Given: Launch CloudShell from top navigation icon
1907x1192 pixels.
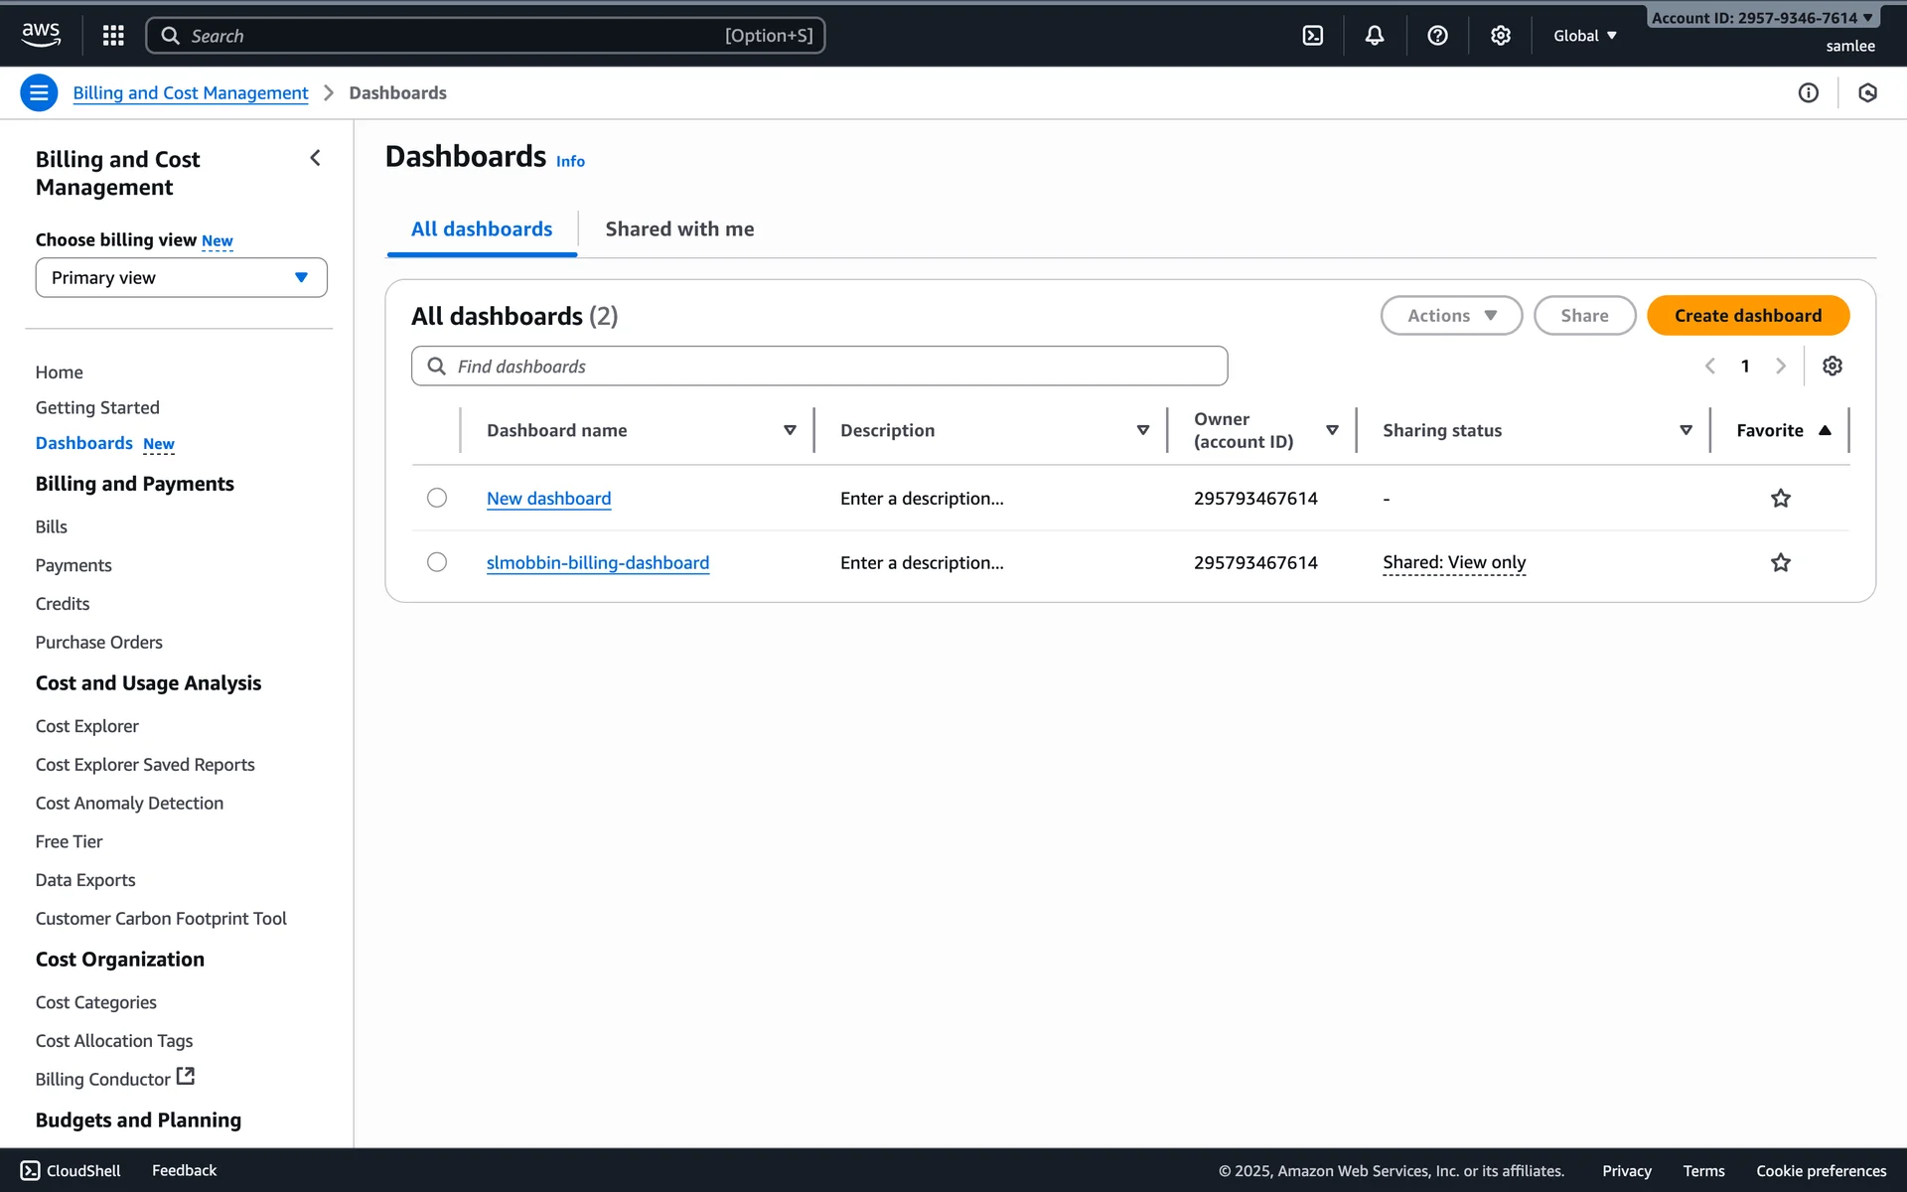Looking at the screenshot, I should point(1312,36).
